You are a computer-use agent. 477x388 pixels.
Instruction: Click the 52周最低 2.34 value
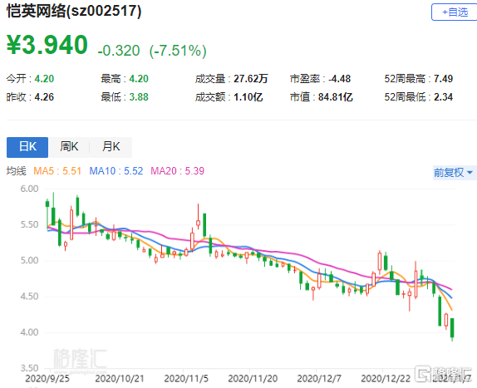pos(443,97)
